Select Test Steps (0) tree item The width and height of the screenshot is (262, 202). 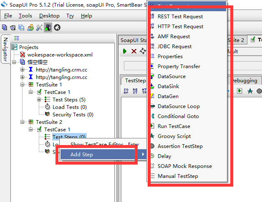pyautogui.click(x=69, y=136)
